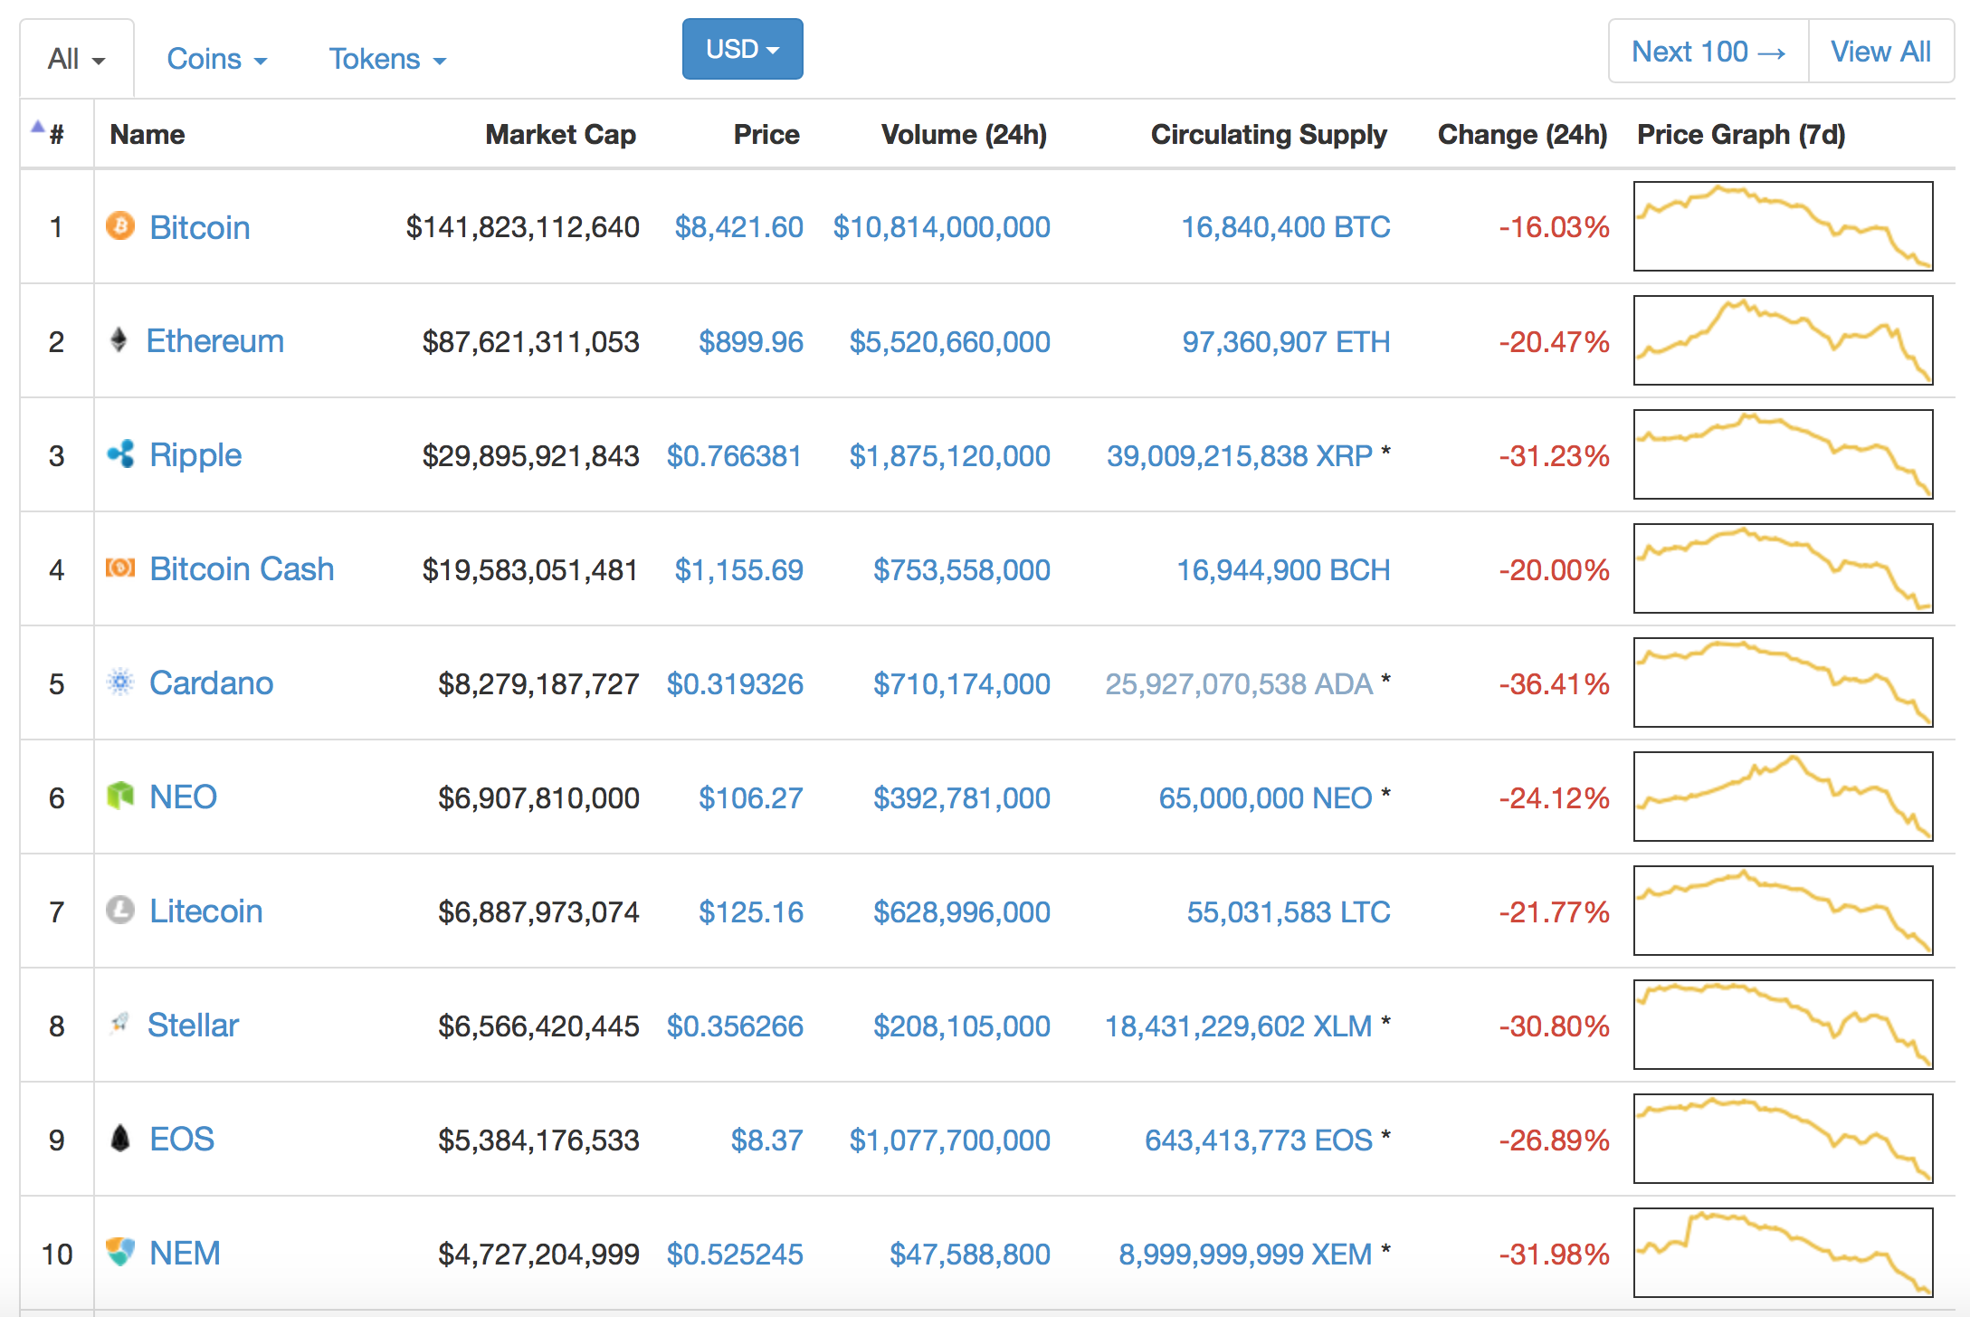This screenshot has width=1970, height=1317.
Task: Click the green NEO logo icon
Action: click(120, 796)
